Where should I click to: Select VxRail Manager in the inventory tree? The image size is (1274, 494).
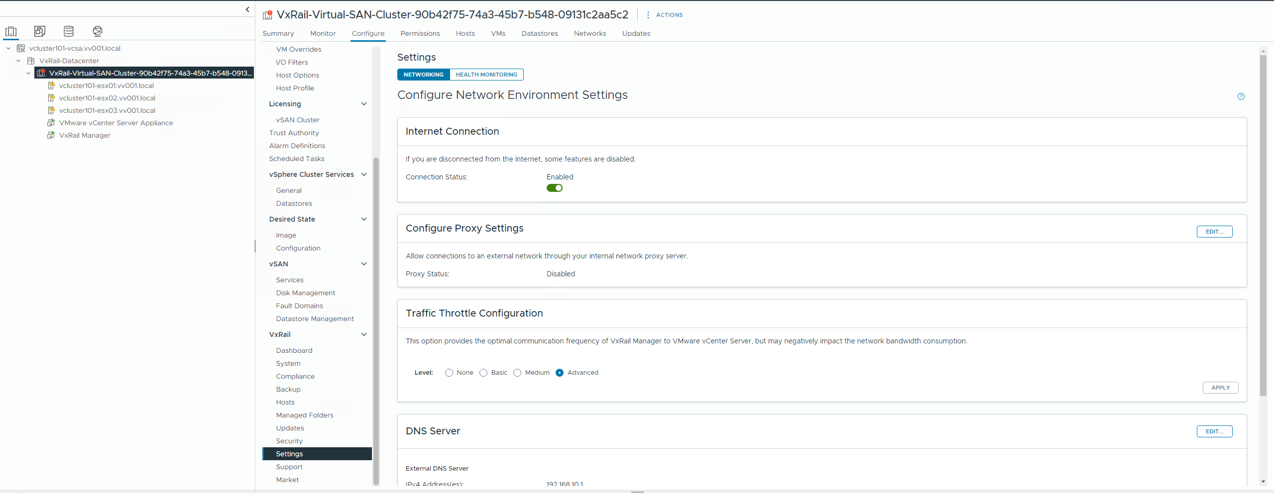coord(85,135)
